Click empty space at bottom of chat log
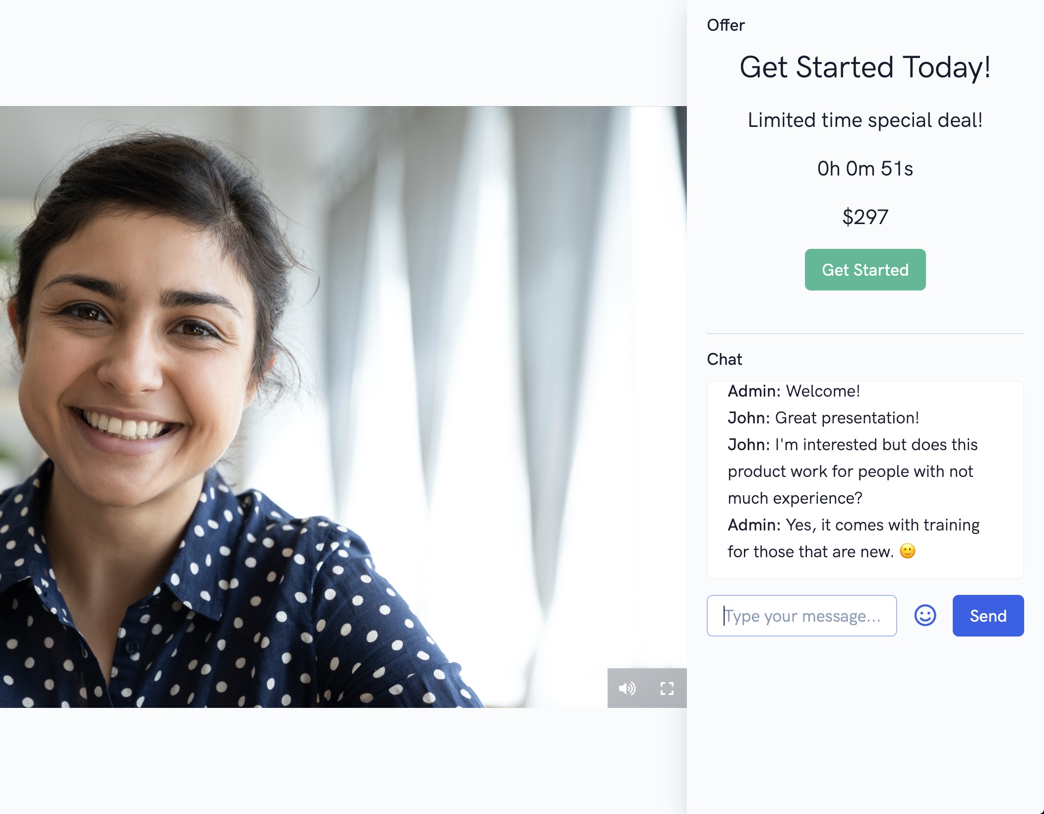 coord(865,569)
